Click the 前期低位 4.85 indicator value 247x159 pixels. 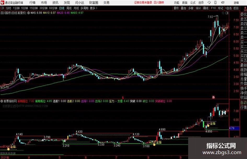coord(43,101)
